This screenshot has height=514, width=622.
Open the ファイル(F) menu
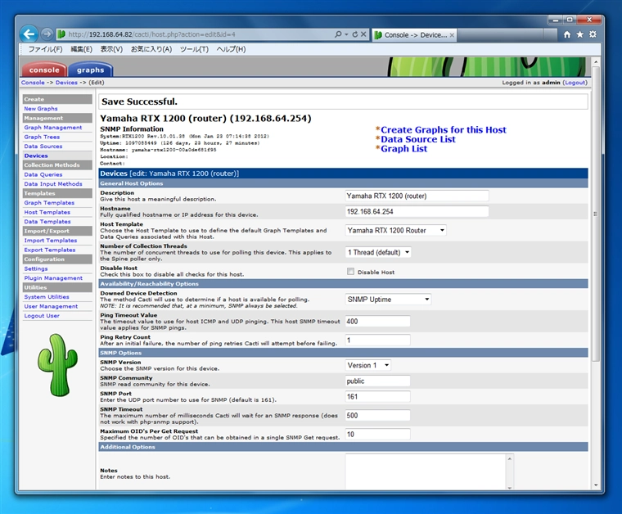pos(45,49)
